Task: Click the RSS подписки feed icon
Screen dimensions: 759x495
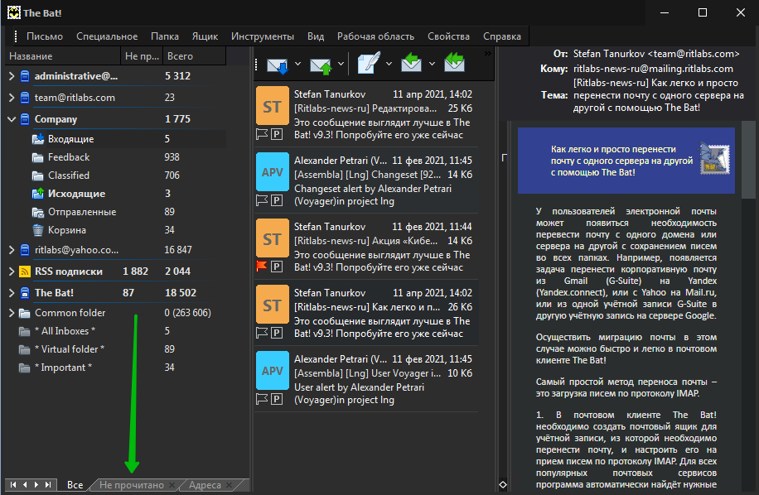Action: (25, 272)
